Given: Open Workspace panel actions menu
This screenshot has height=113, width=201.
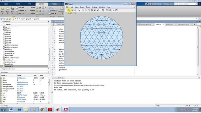Looking at the screenshot, I should (x=48, y=72).
